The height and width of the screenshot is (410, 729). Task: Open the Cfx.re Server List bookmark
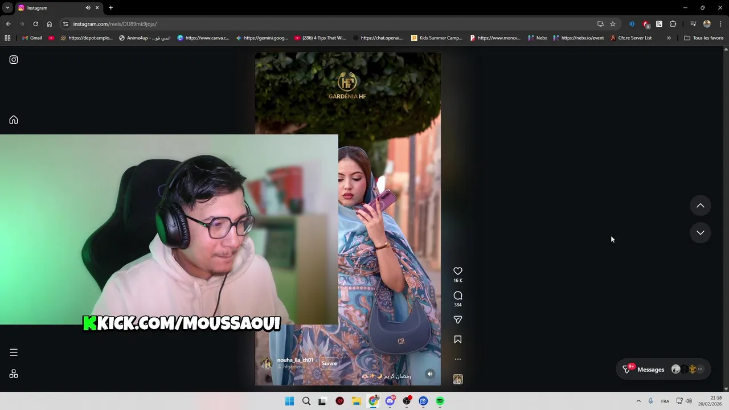tap(630, 38)
